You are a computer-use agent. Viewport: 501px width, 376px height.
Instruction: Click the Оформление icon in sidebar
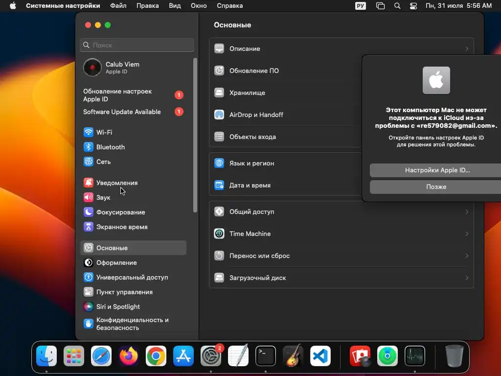(89, 262)
